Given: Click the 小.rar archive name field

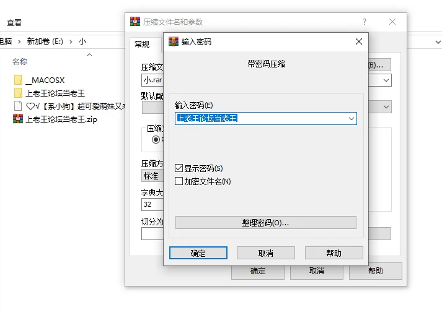Looking at the screenshot, I should click(x=152, y=80).
